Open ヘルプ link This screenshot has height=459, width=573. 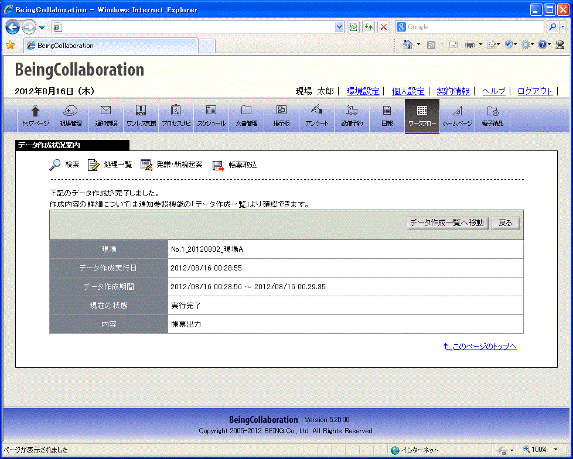coord(494,91)
